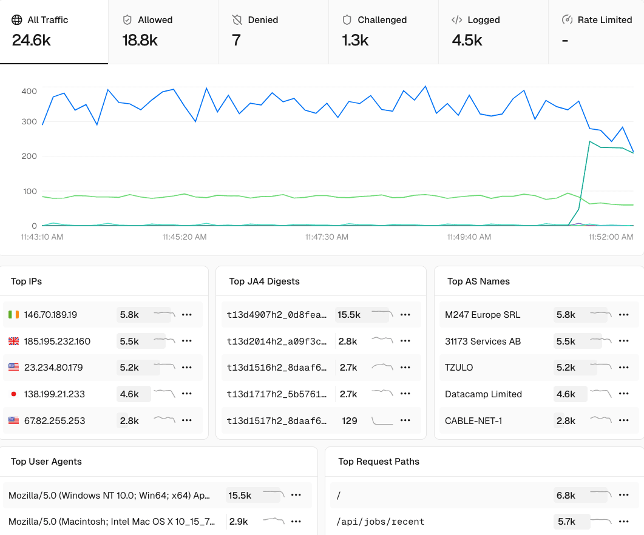
Task: Click the globe icon on All Traffic tab
Action: pyautogui.click(x=17, y=19)
